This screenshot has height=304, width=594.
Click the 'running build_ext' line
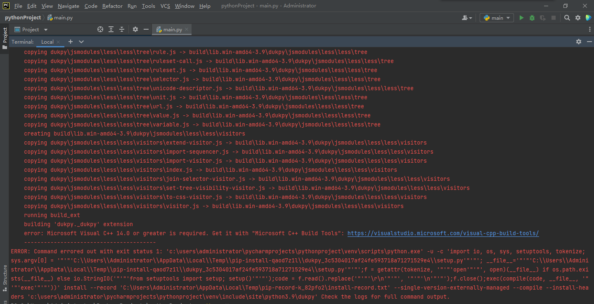[52, 215]
